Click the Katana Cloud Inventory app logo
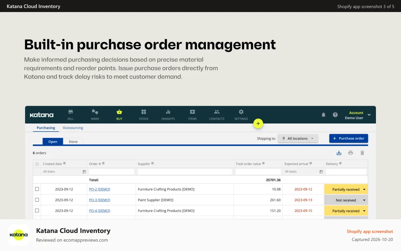The height and width of the screenshot is (251, 401). click(19, 235)
